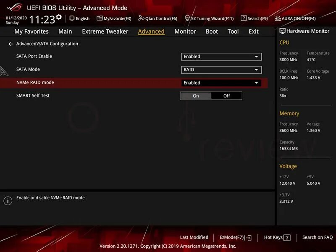The image size is (336, 252).
Task: Open the SATA Mode RAID dropdown
Action: point(221,70)
